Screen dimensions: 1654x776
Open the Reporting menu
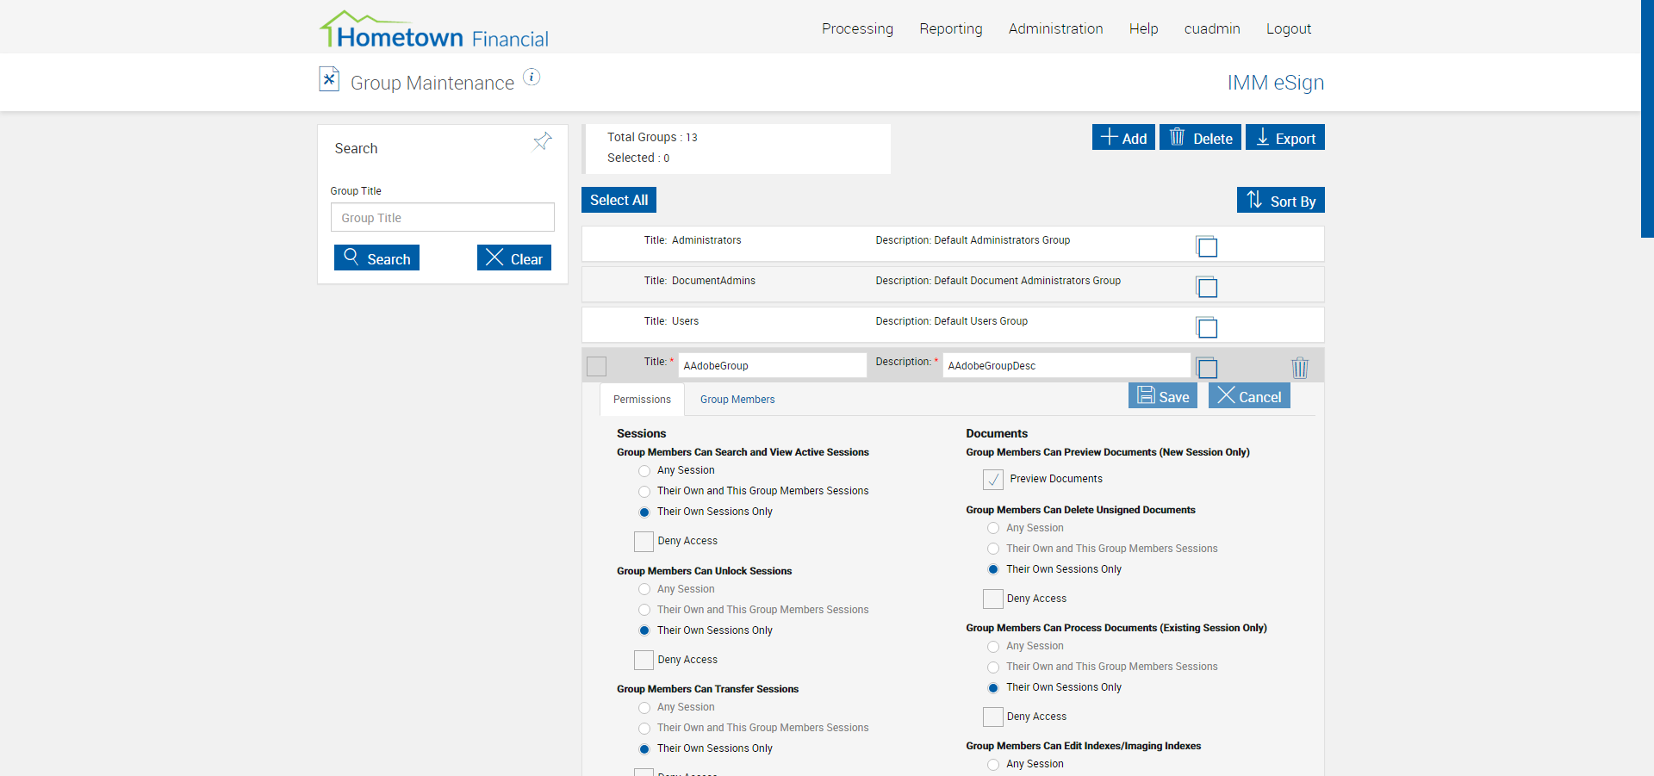point(950,28)
